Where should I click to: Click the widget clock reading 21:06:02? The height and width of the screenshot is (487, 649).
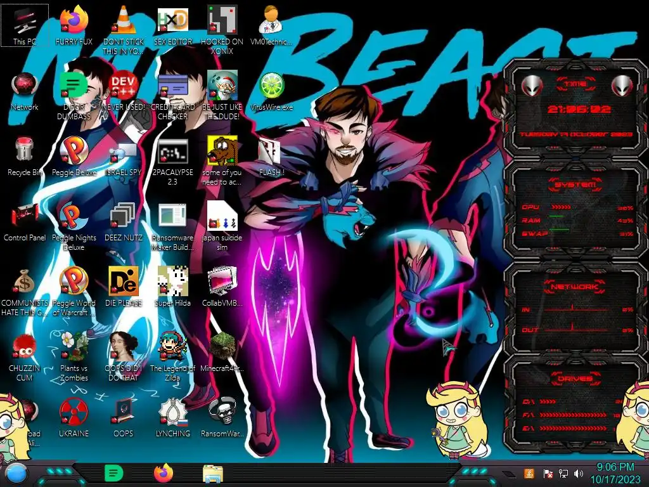[x=579, y=109]
